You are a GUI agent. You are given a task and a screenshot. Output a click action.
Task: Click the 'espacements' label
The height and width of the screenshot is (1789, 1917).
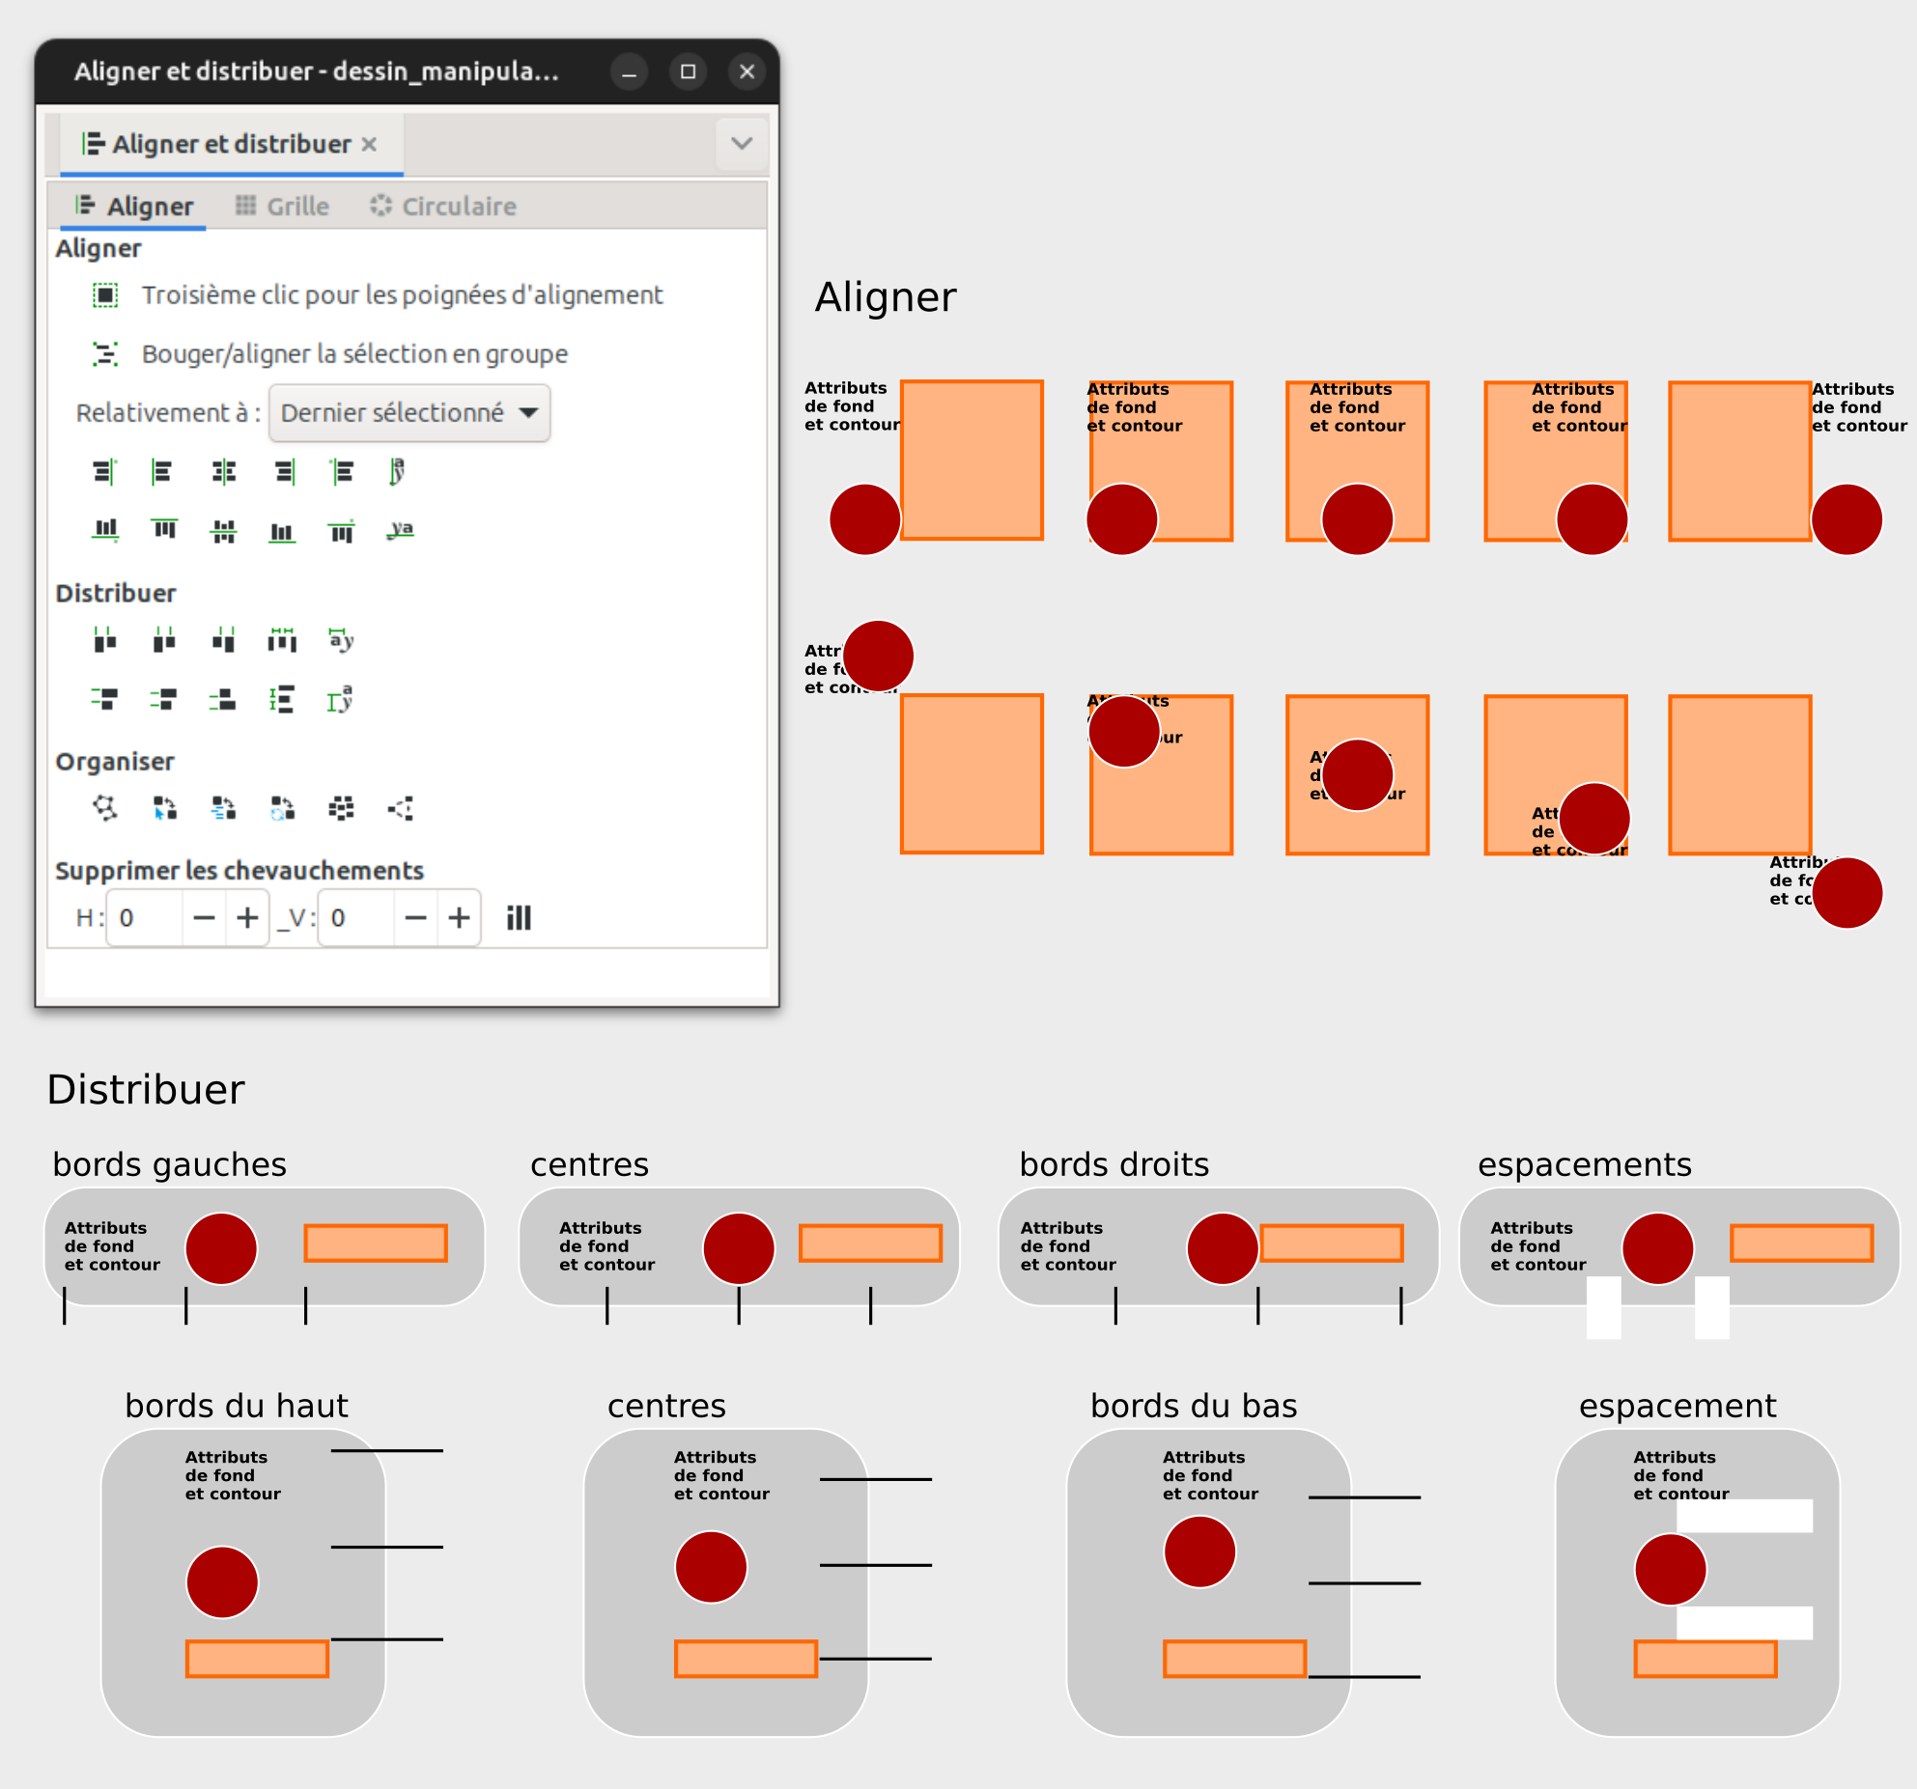click(x=1585, y=1165)
